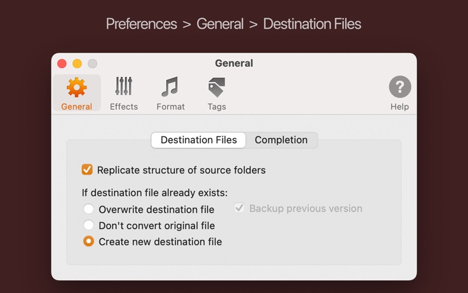
Task: Toggle the Backup previous version checkbox
Action: pos(239,208)
